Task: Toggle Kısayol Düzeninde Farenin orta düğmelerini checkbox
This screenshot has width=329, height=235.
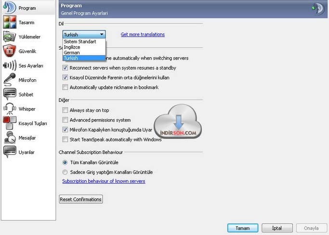Action: point(65,77)
